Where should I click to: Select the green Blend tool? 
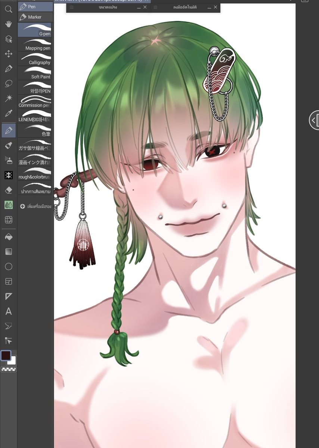pos(8,205)
